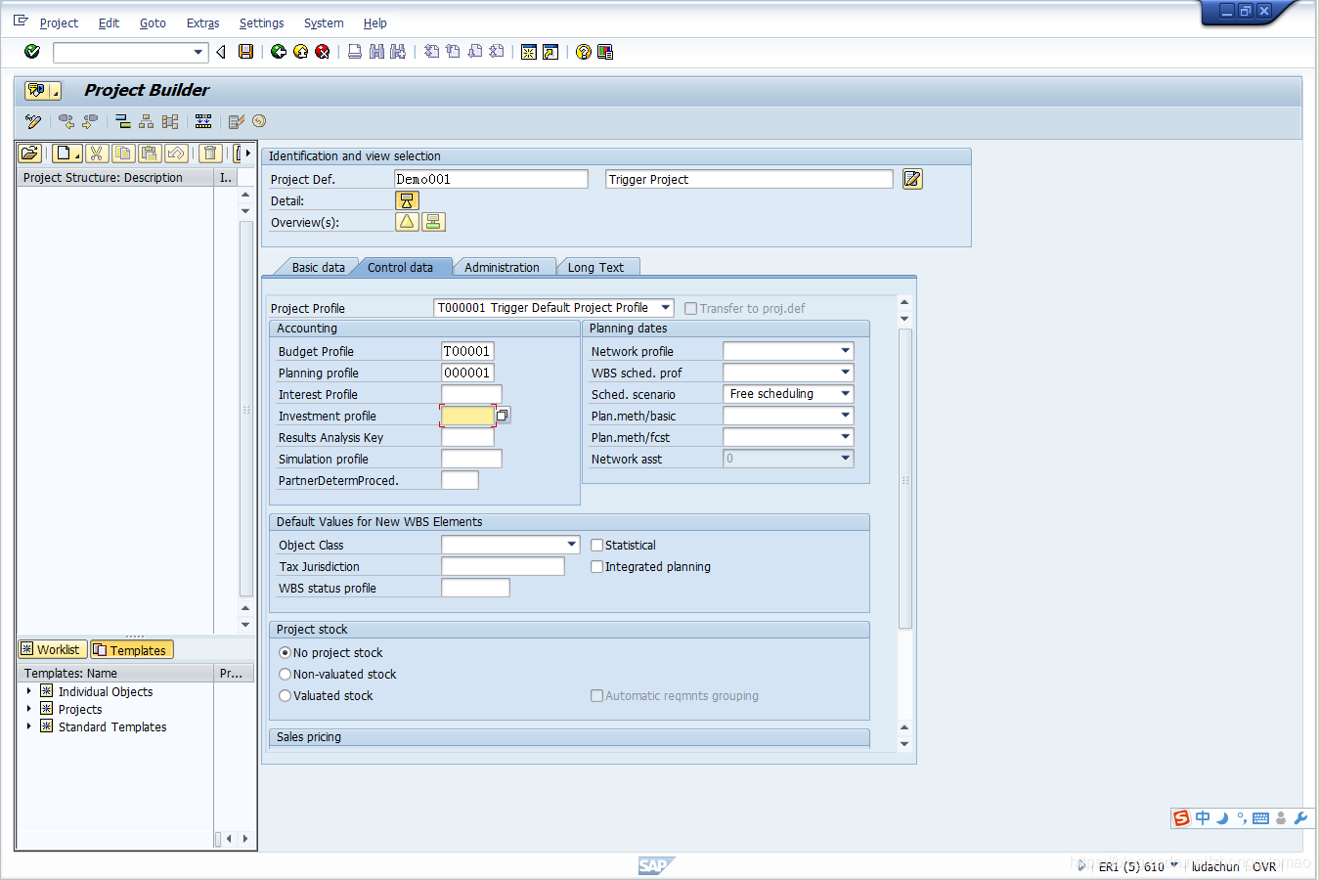
Task: Open the Network profile dropdown
Action: [x=845, y=351]
